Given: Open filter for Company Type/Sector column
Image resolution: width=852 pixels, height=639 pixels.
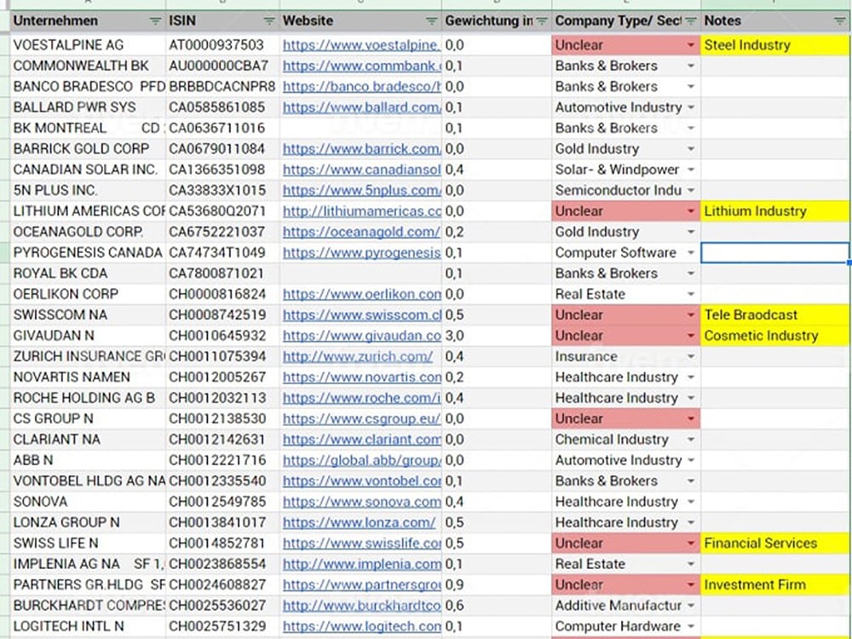Looking at the screenshot, I should click(691, 21).
